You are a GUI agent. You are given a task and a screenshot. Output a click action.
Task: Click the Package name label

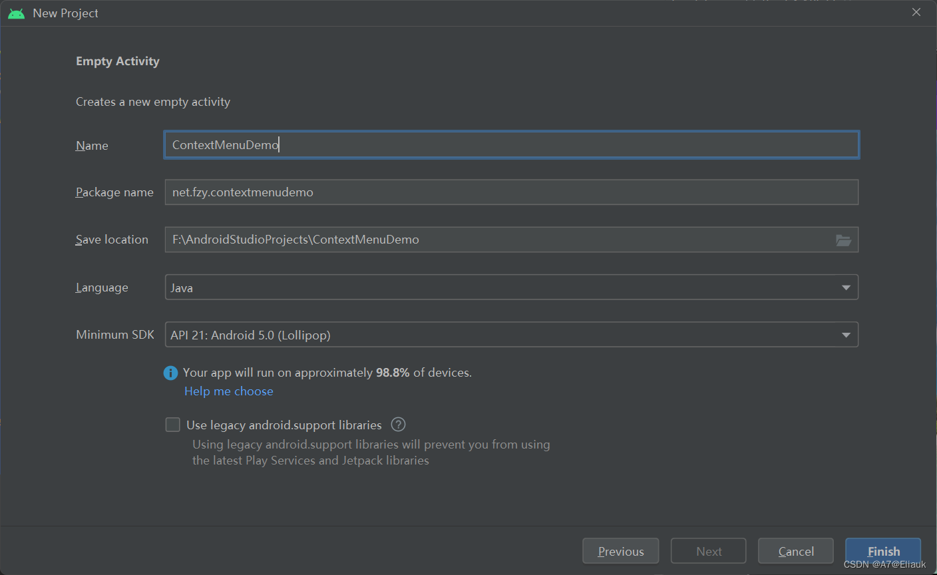point(114,192)
